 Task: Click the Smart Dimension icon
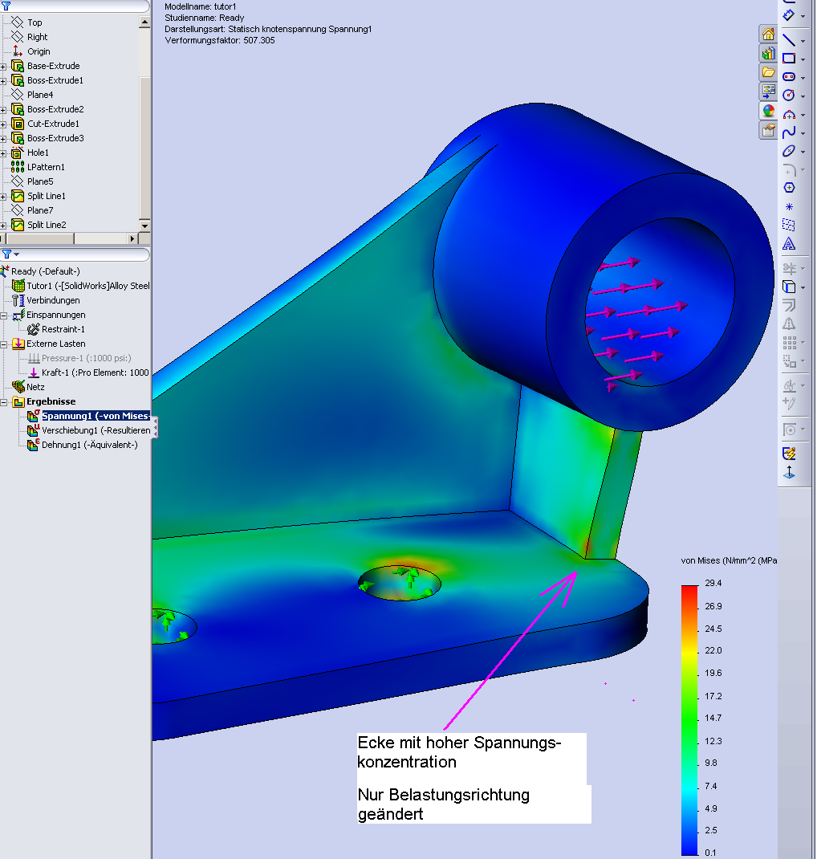789,15
